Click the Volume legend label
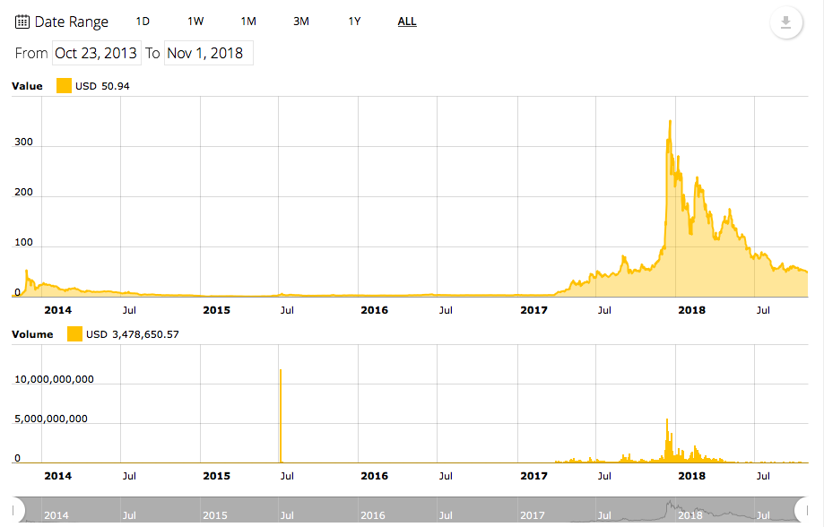Screen dimensions: 824x527 [x=32, y=334]
